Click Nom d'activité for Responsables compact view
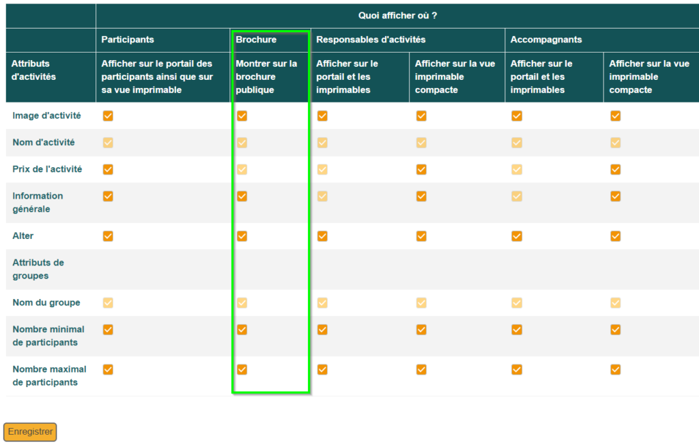 (421, 143)
